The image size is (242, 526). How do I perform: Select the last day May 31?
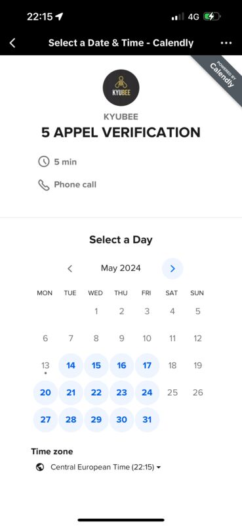147,419
